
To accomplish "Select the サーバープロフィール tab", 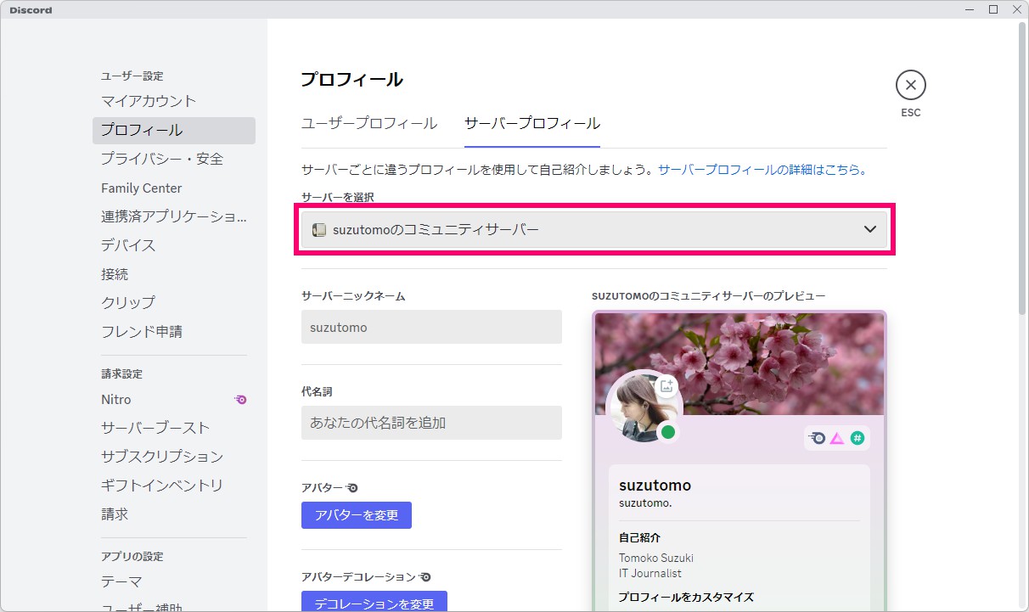I will pyautogui.click(x=532, y=123).
